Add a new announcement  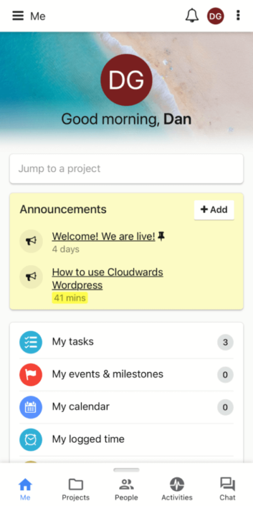click(214, 210)
